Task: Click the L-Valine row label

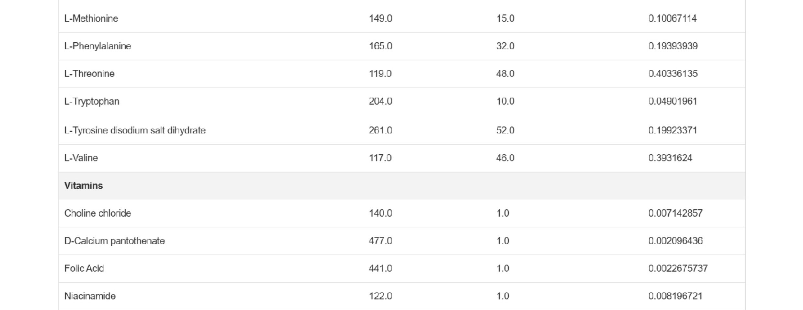Action: coord(81,158)
